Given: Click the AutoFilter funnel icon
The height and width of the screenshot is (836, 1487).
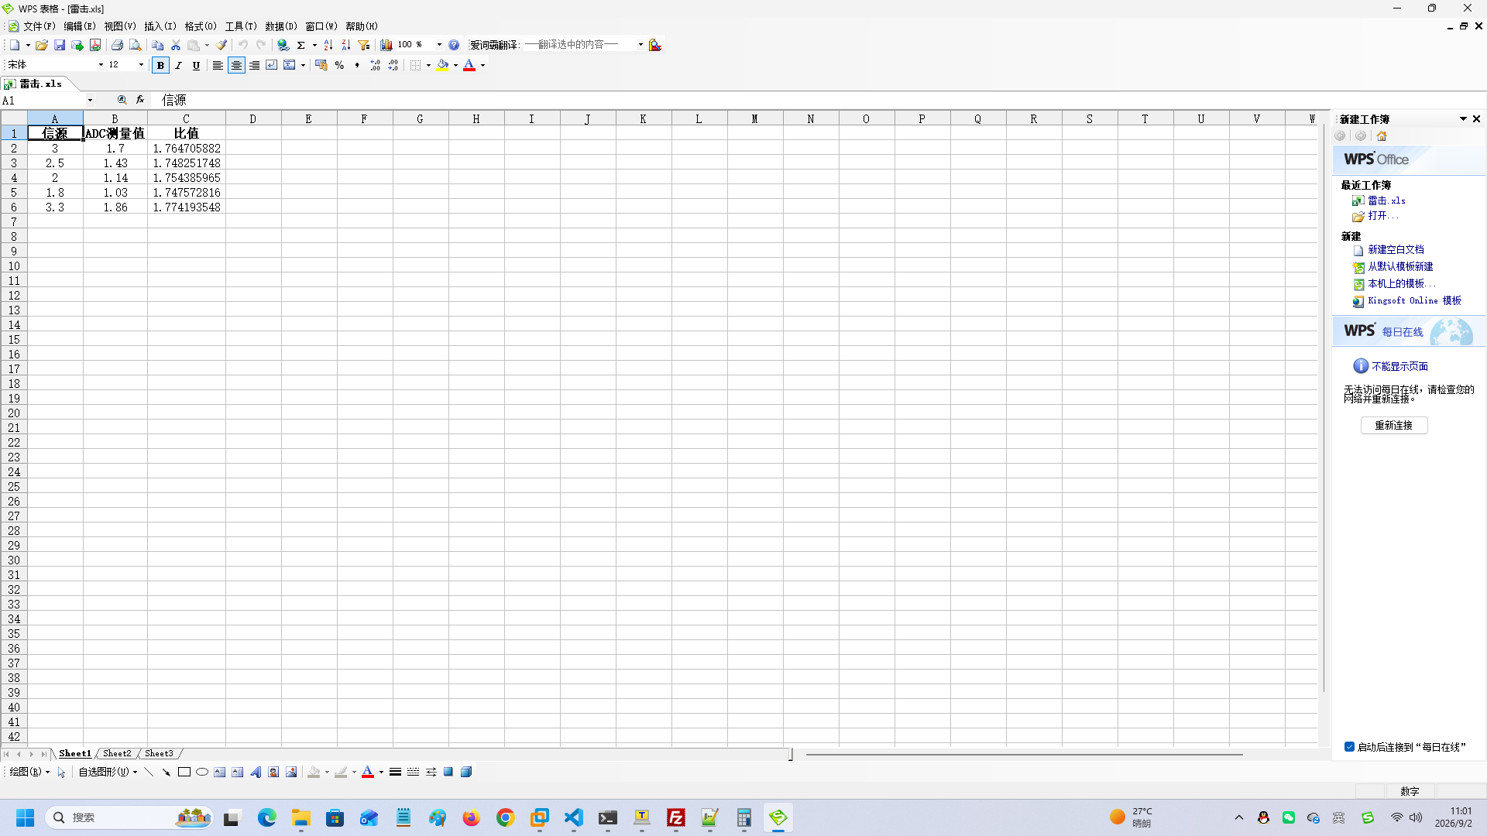Looking at the screenshot, I should click(364, 45).
